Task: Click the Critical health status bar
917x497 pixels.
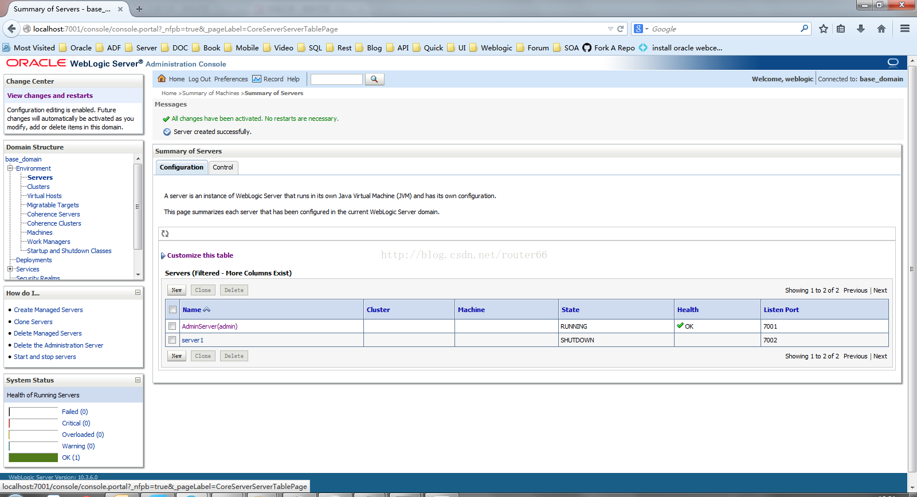Action: [33, 423]
